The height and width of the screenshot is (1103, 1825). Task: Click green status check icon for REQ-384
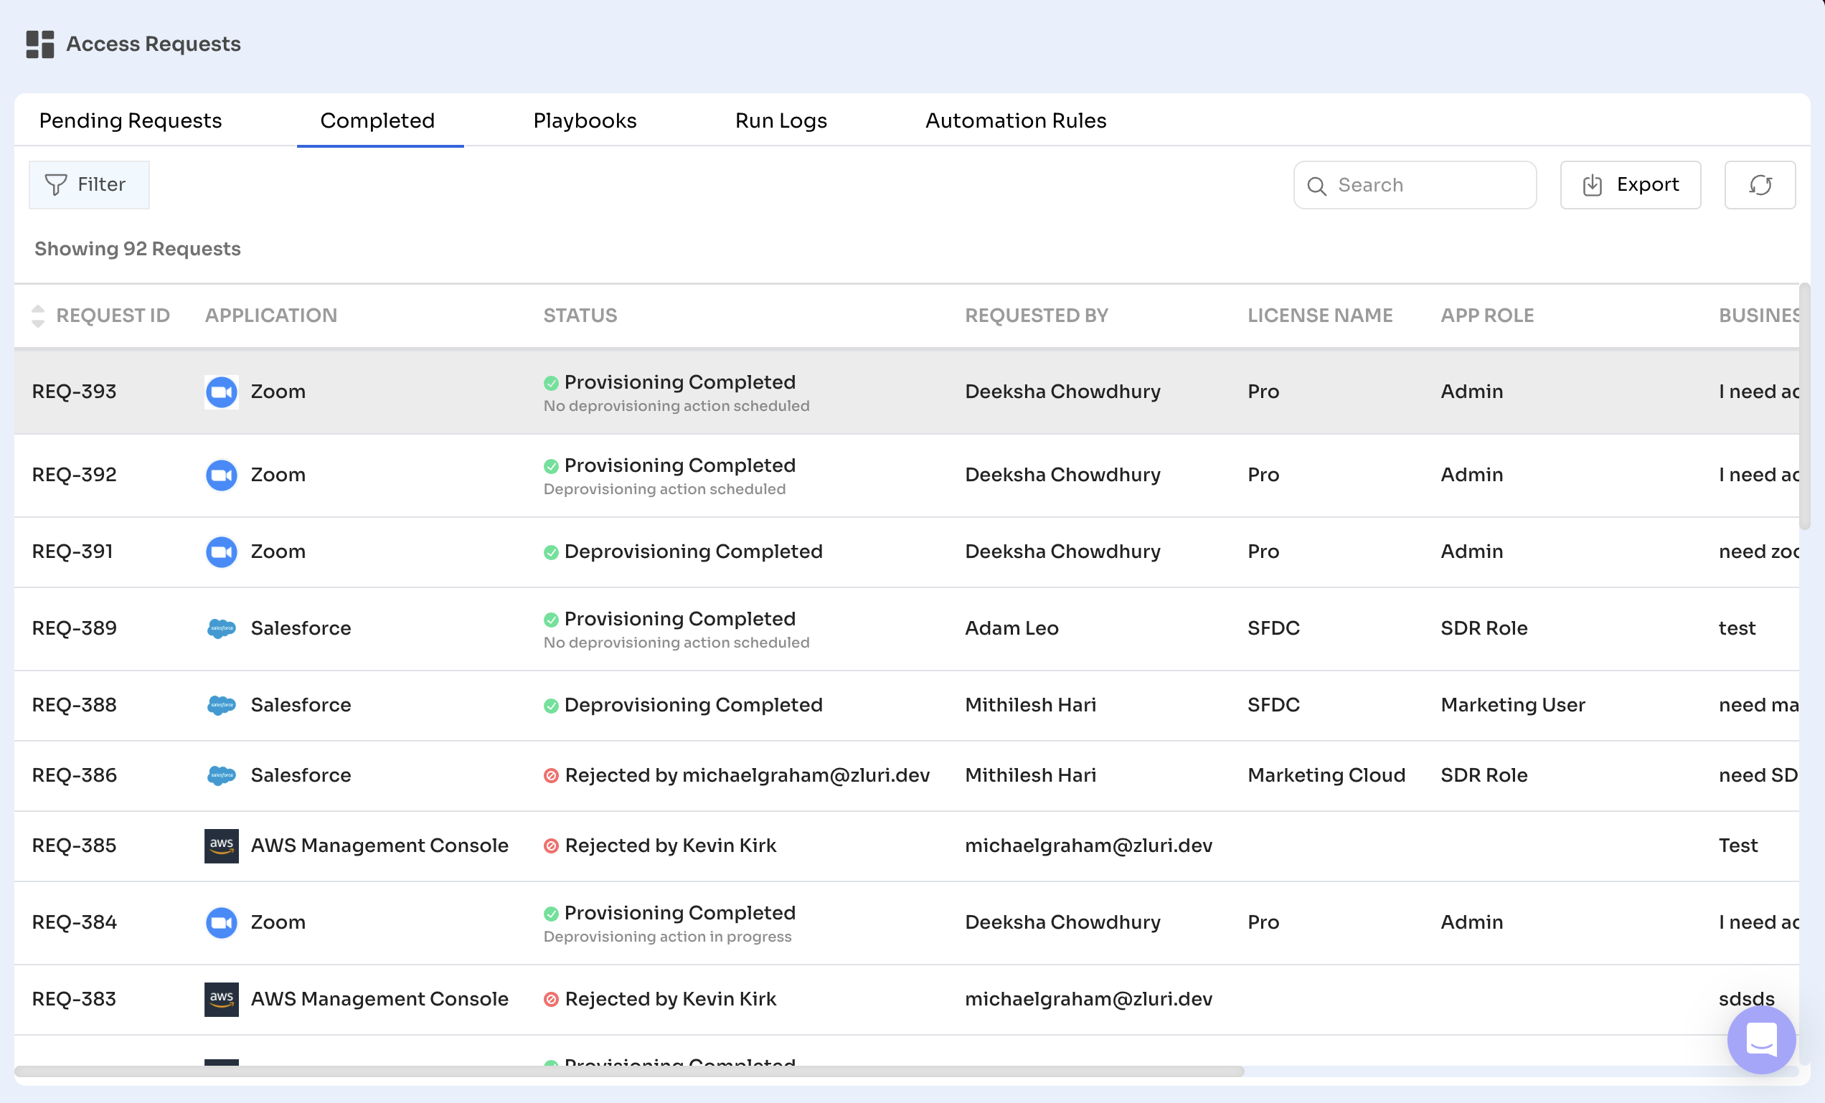tap(550, 914)
